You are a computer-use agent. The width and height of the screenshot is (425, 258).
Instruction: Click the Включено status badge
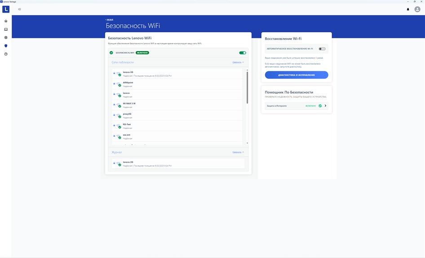(142, 53)
